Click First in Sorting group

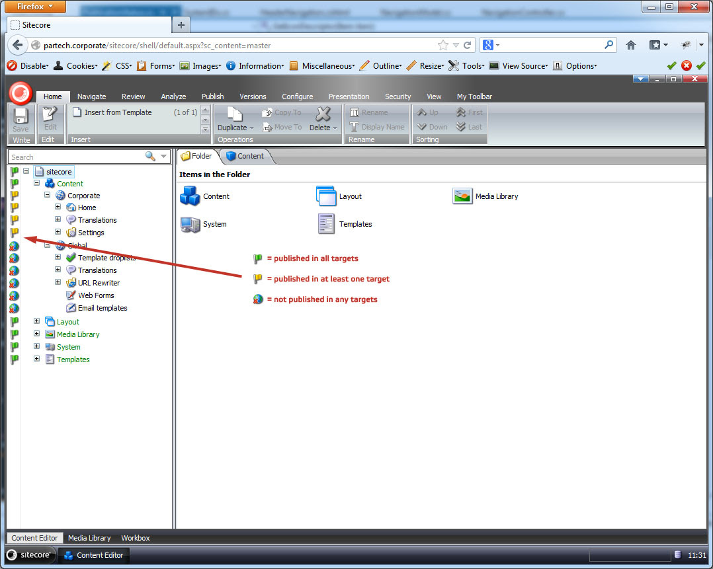tap(470, 112)
